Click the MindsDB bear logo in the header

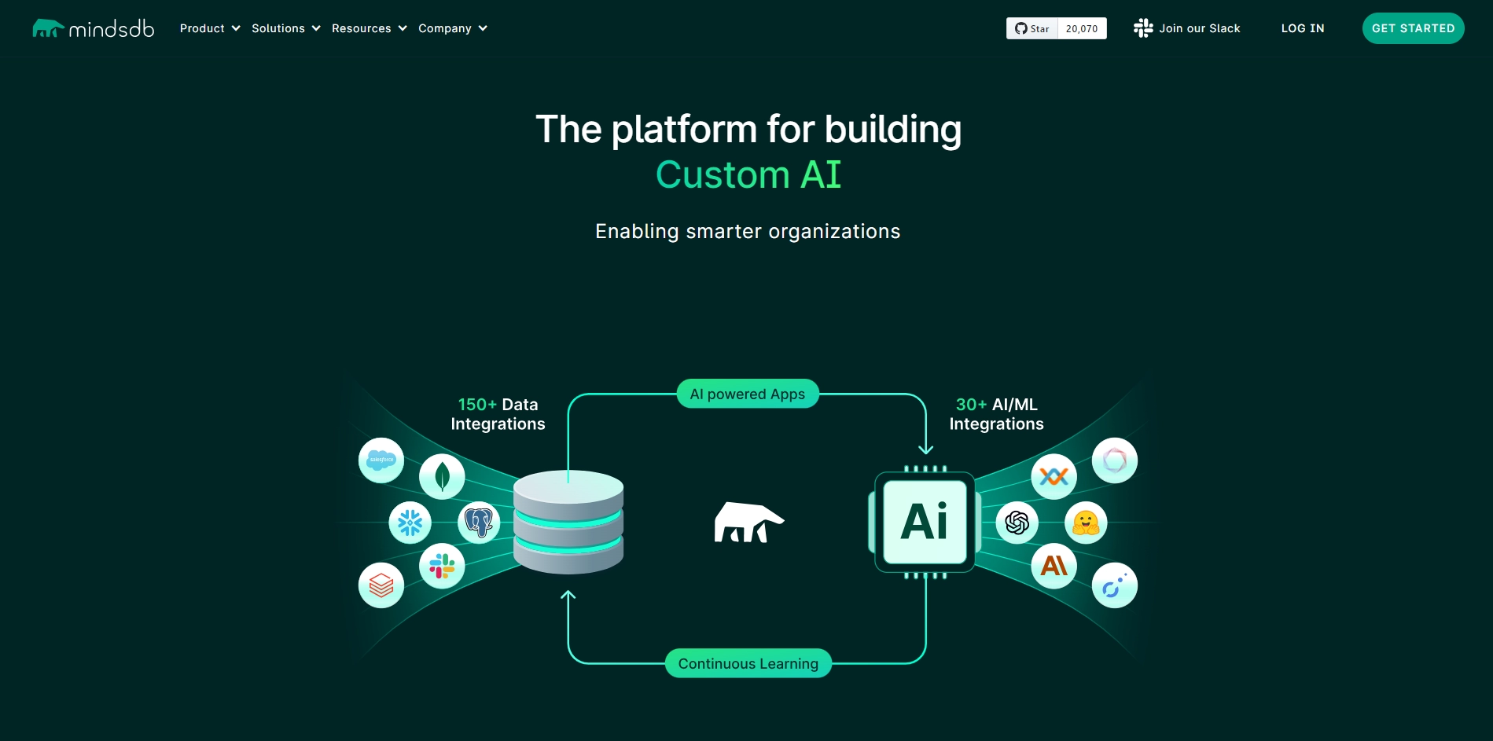94,28
